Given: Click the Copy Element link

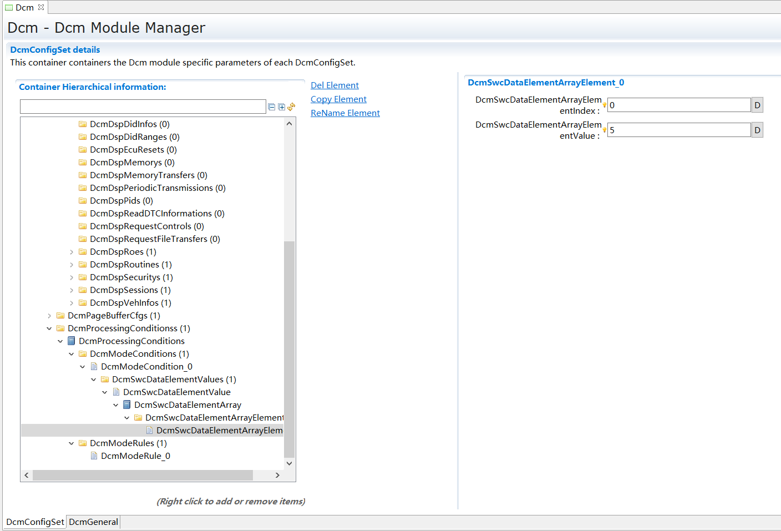Looking at the screenshot, I should coord(338,99).
